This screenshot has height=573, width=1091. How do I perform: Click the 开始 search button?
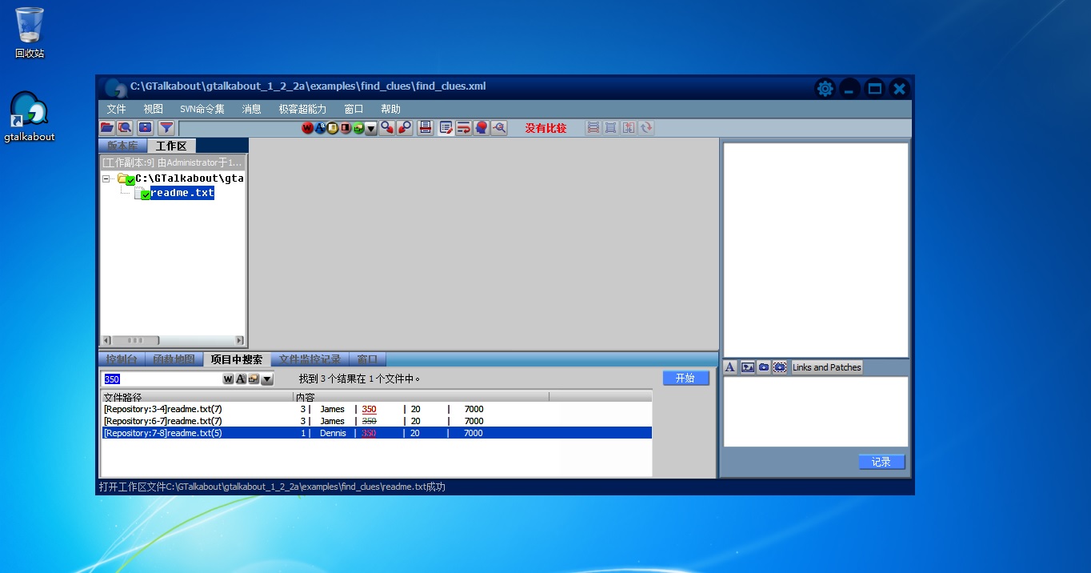pos(685,378)
